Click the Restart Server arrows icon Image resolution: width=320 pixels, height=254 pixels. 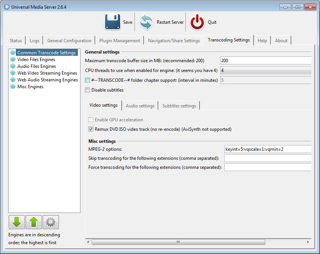pos(146,22)
